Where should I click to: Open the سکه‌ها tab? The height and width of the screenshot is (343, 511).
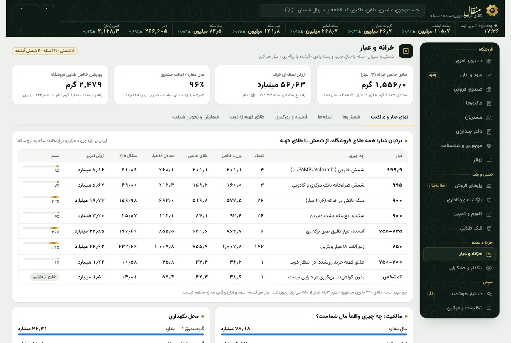pyautogui.click(x=324, y=117)
